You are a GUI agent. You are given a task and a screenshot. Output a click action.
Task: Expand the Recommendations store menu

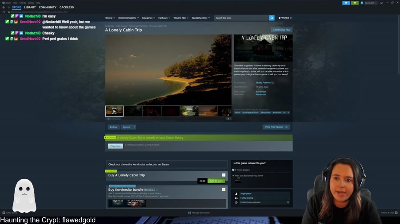[128, 18]
